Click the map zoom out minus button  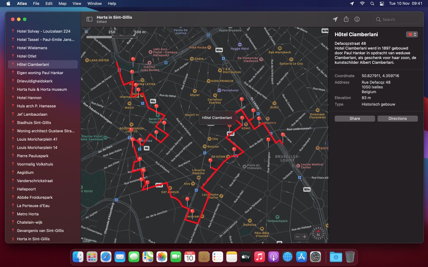297,236
